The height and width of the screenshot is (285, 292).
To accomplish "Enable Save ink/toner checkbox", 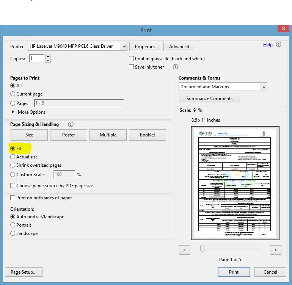I will [x=131, y=67].
